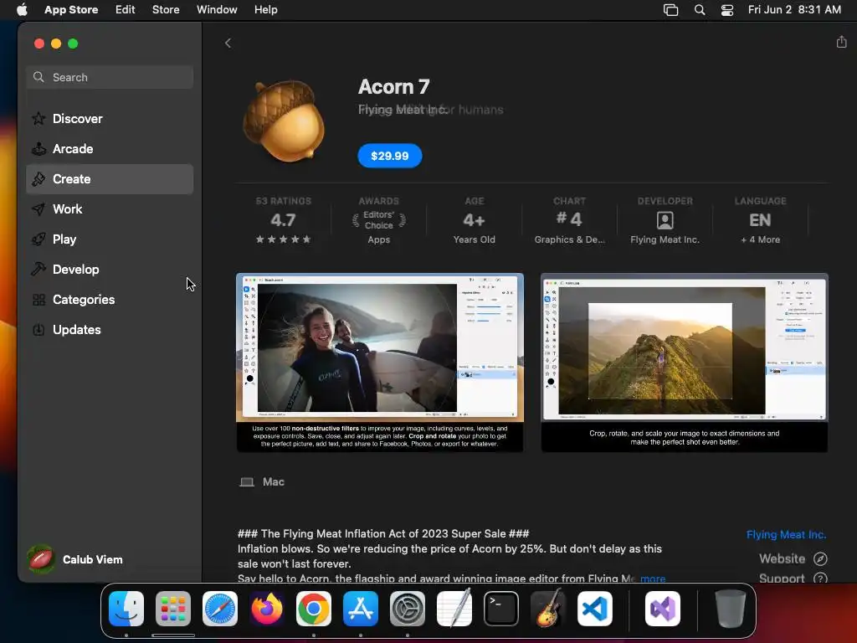Open Visual Studio Code from the Dock
The width and height of the screenshot is (857, 643).
coord(595,609)
